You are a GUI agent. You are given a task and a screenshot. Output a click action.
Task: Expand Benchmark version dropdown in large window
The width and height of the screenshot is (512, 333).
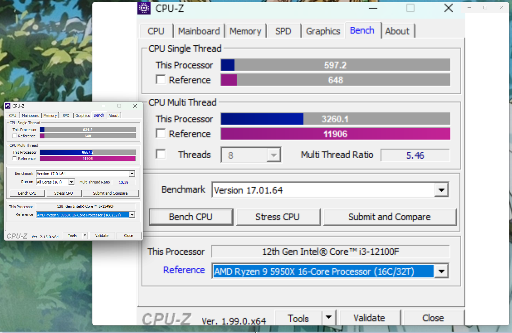[x=441, y=190]
